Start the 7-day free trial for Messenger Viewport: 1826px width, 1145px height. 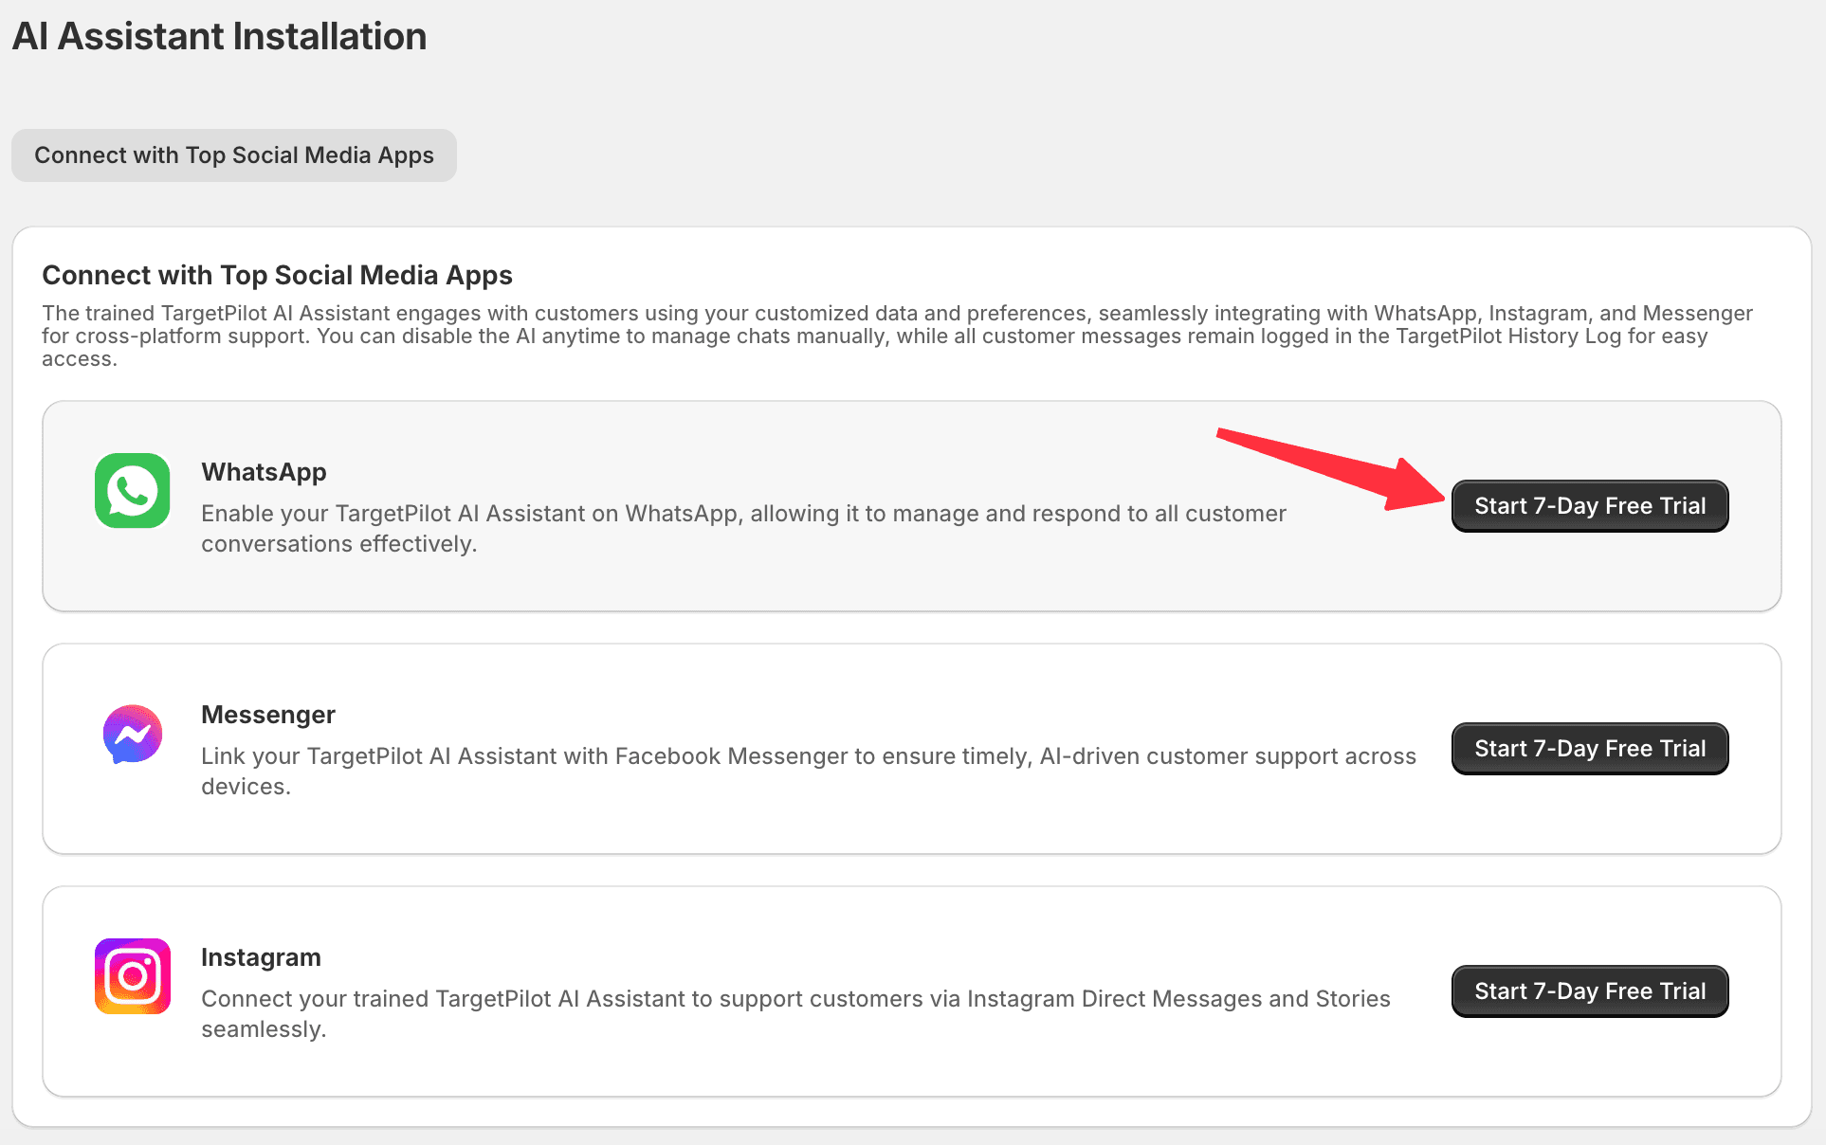click(1590, 749)
